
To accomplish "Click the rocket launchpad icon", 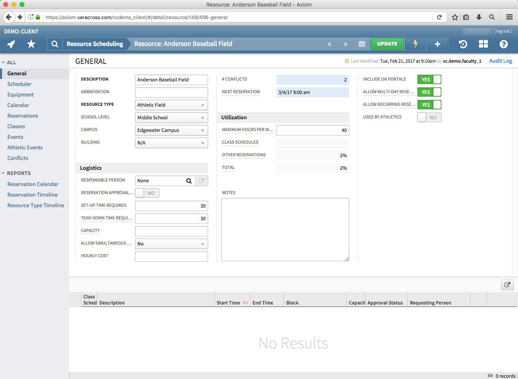I will tap(11, 44).
